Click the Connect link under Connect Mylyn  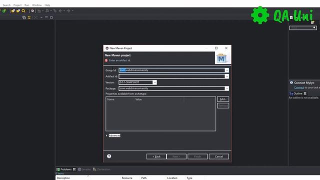[x=299, y=87]
